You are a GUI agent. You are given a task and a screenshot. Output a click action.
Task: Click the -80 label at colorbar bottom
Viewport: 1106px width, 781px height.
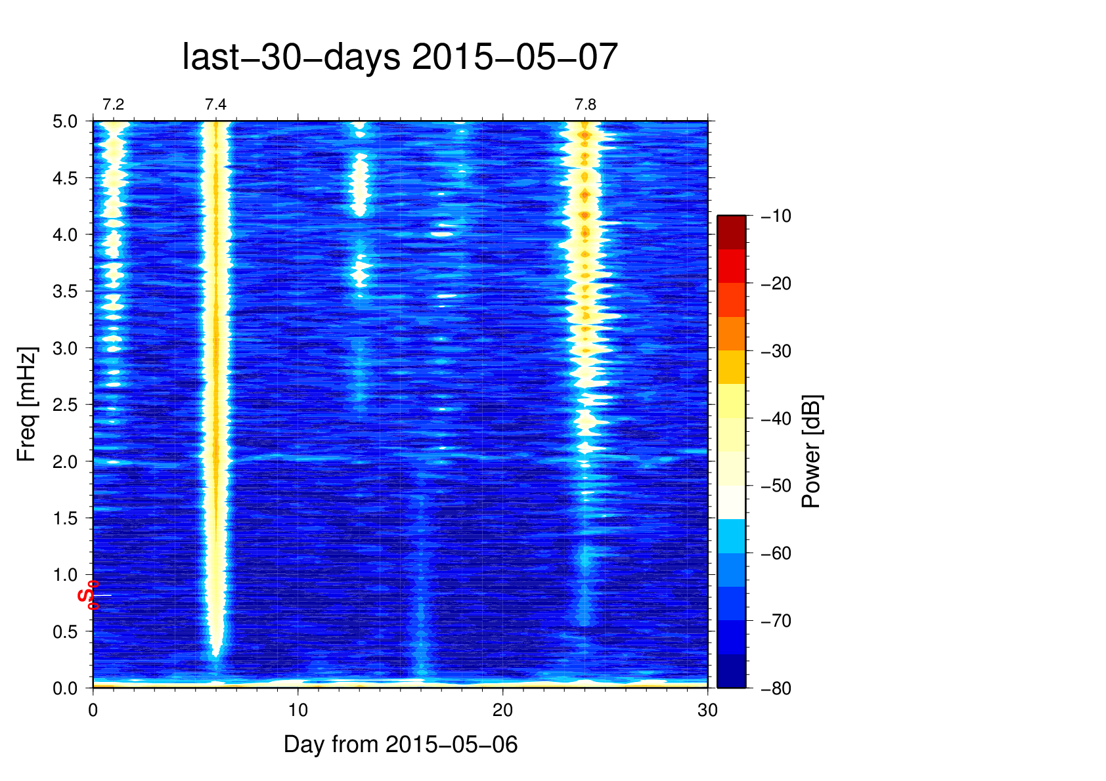776,688
